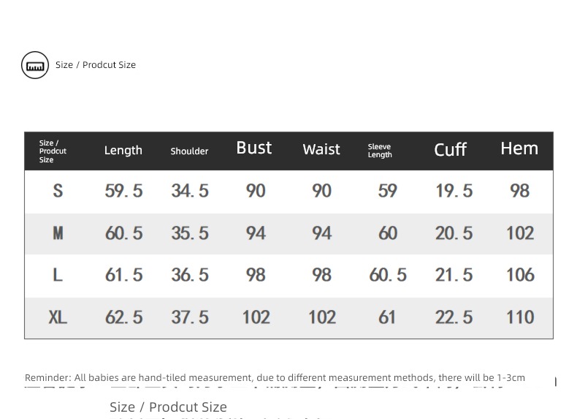
Task: Click the Hem column header
Action: [519, 148]
